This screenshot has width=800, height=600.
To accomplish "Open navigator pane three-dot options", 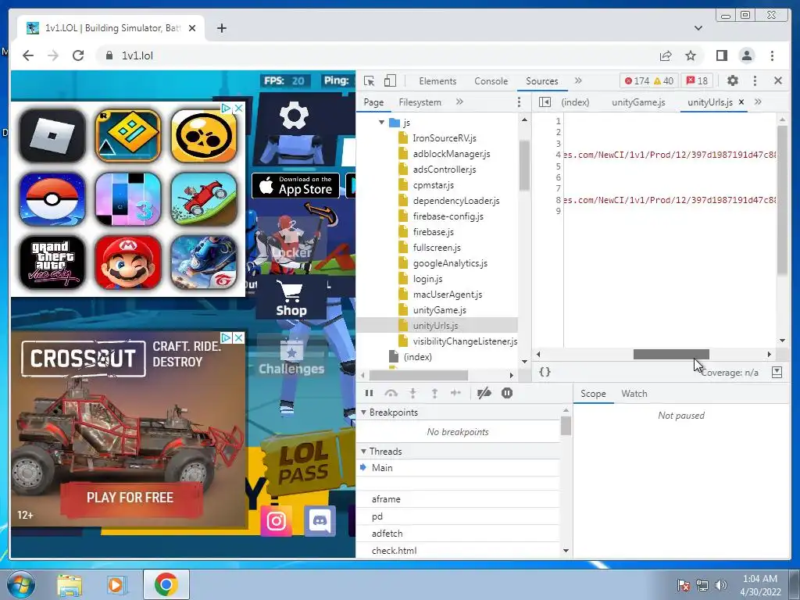I will 520,102.
